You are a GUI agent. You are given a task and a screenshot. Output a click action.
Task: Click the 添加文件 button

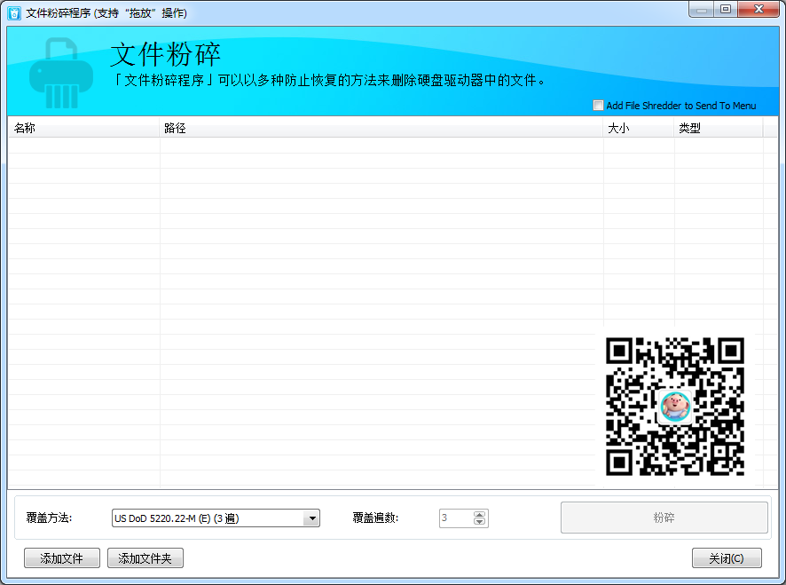tap(62, 557)
